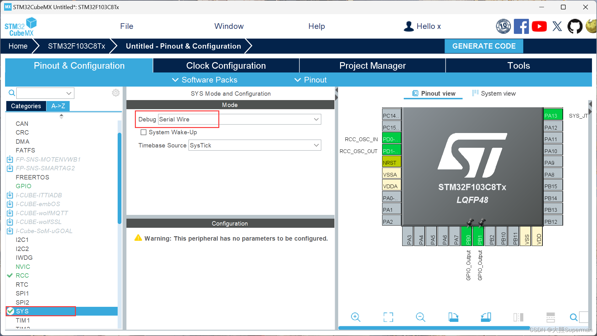Rotate the chip view counter-clockwise icon
The height and width of the screenshot is (336, 597).
486,317
